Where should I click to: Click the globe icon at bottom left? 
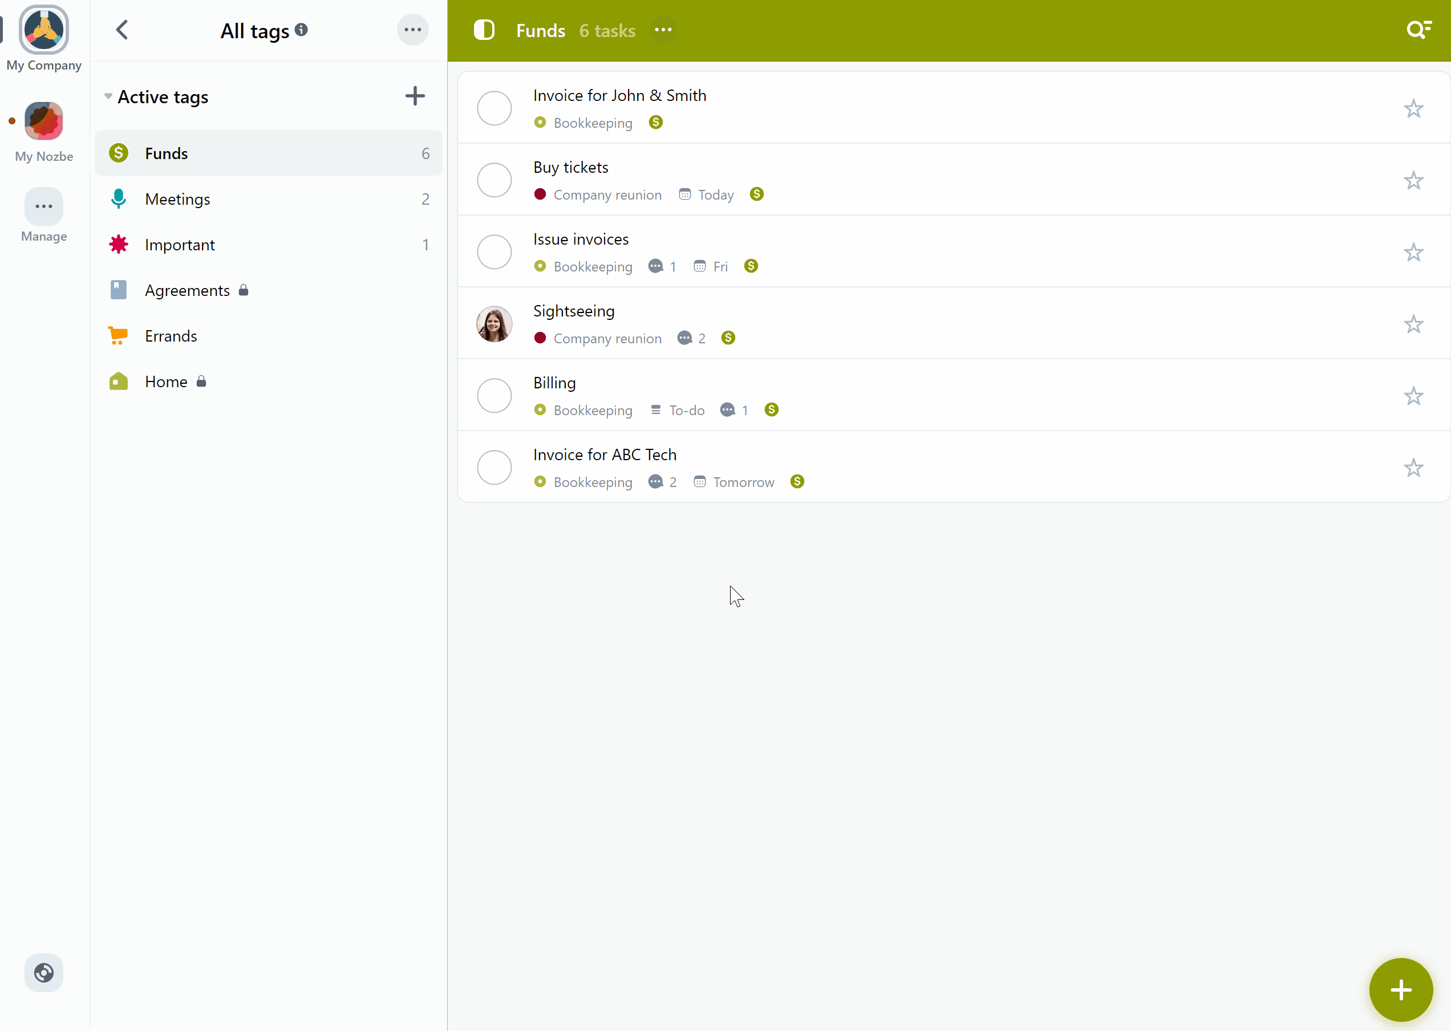pyautogui.click(x=44, y=973)
